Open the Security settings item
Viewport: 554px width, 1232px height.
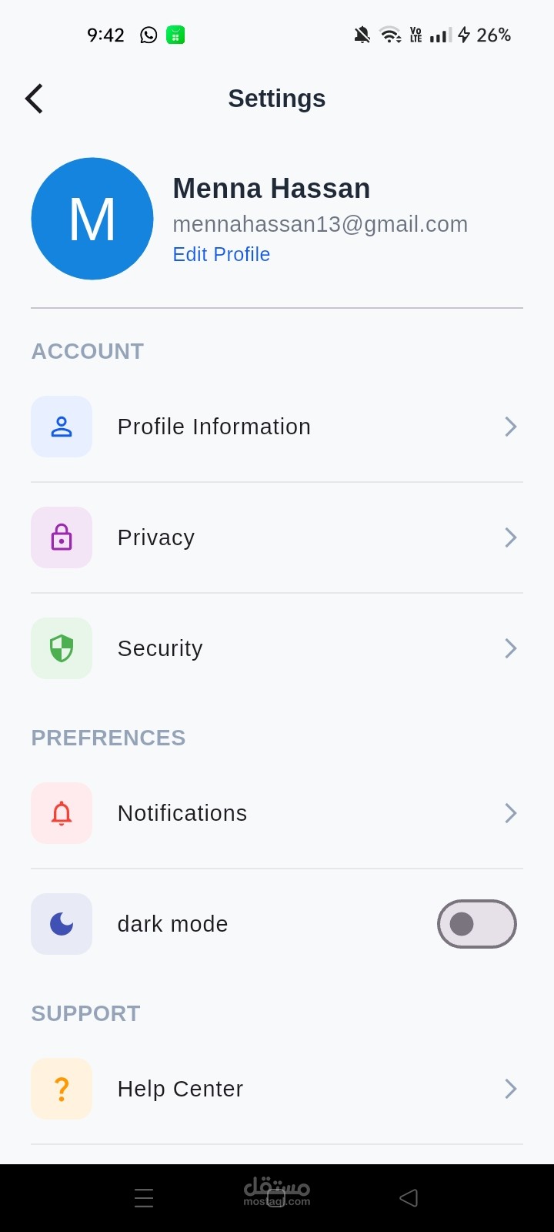[x=160, y=648]
